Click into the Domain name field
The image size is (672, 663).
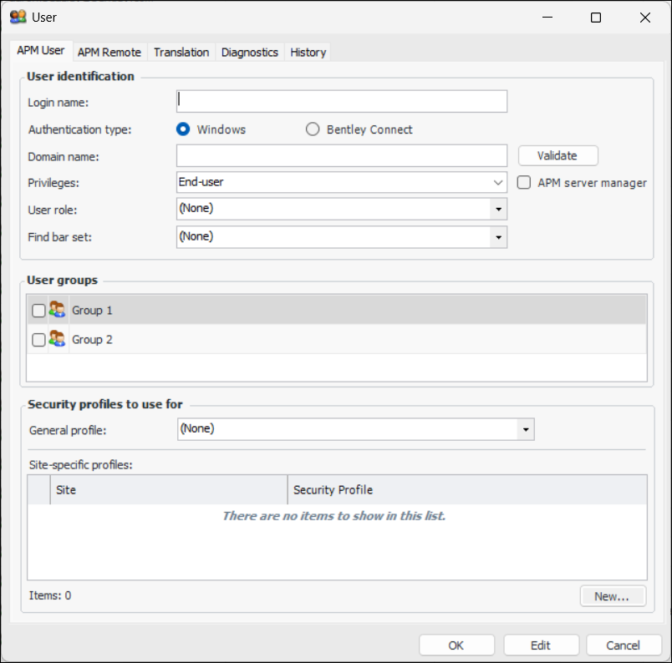342,155
